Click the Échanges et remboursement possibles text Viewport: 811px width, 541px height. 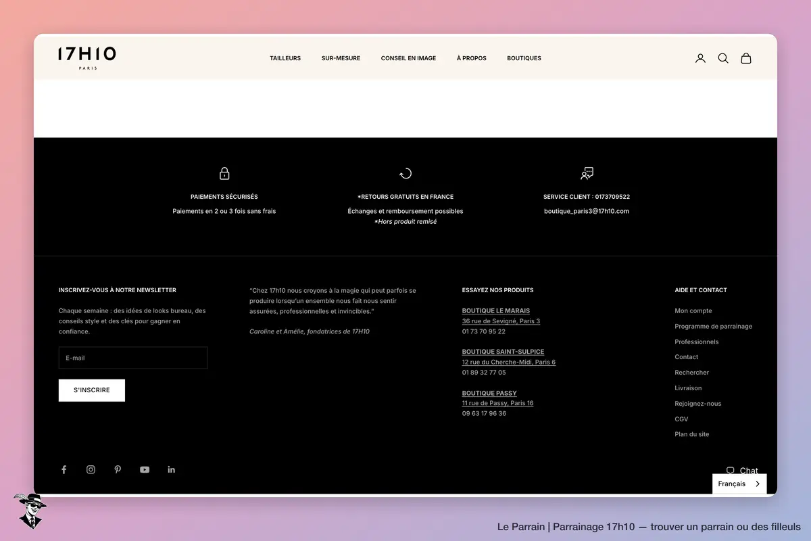coord(405,211)
